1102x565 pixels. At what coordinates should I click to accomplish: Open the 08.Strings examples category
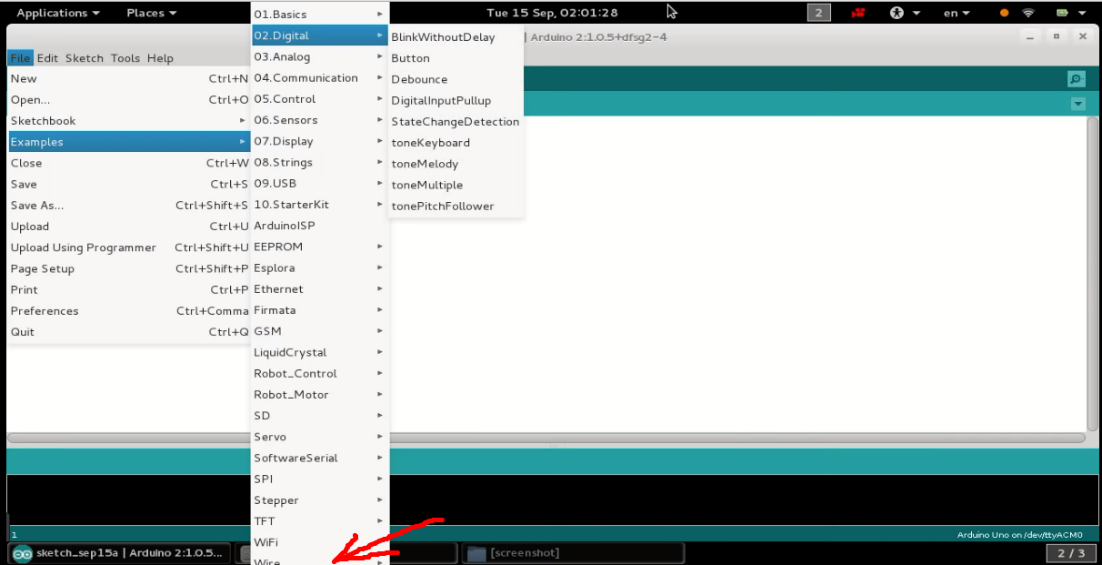pyautogui.click(x=320, y=162)
